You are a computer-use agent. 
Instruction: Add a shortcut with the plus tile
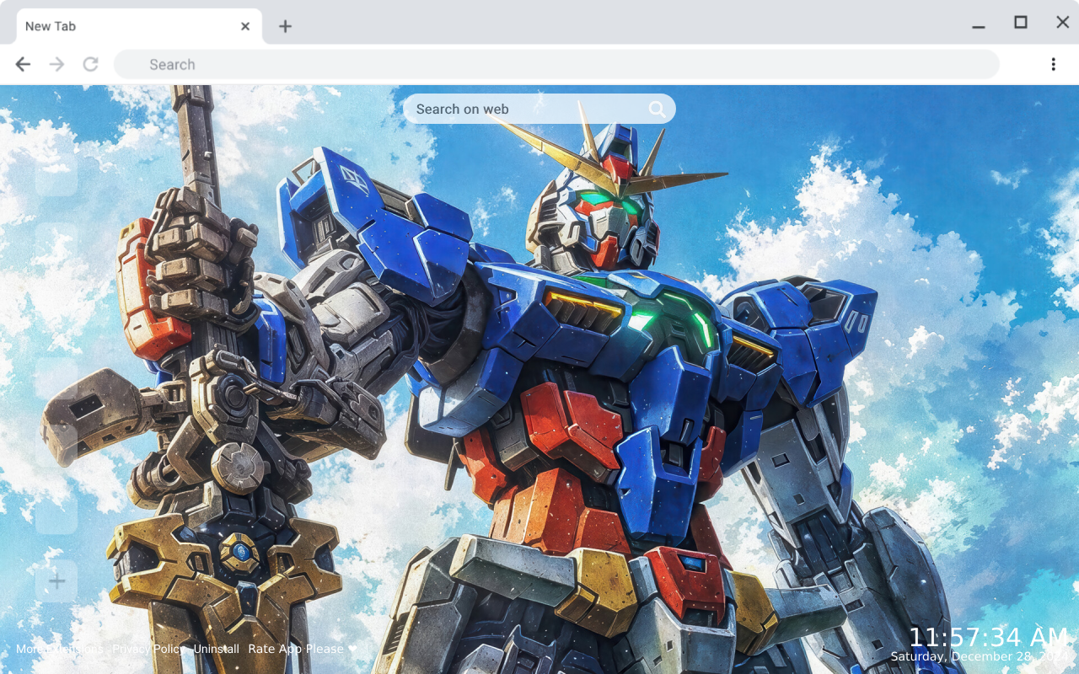coord(56,581)
